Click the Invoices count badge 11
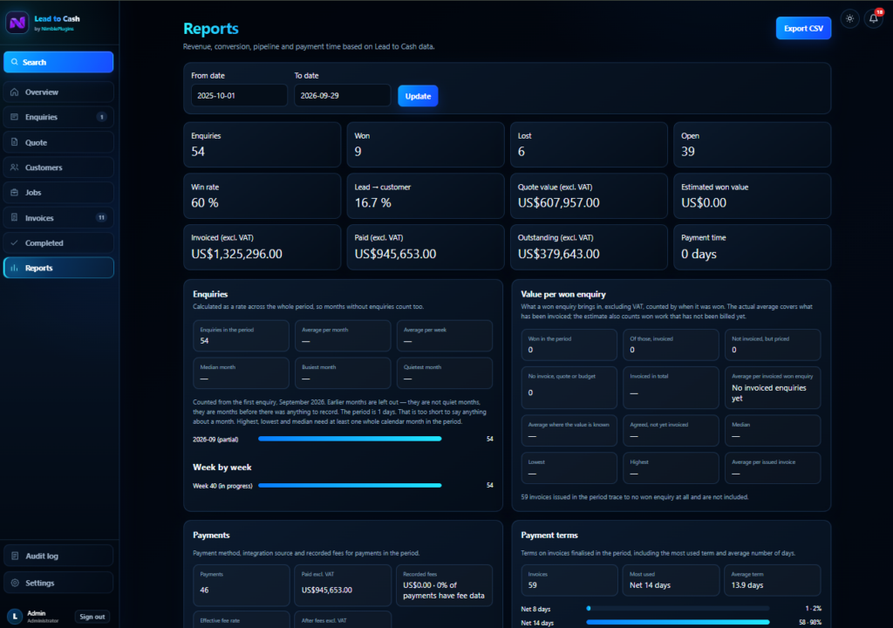This screenshot has width=893, height=628. click(x=101, y=218)
